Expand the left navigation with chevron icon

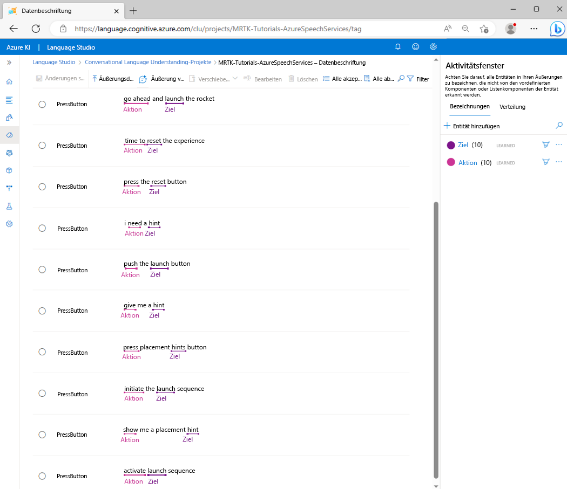click(x=9, y=63)
